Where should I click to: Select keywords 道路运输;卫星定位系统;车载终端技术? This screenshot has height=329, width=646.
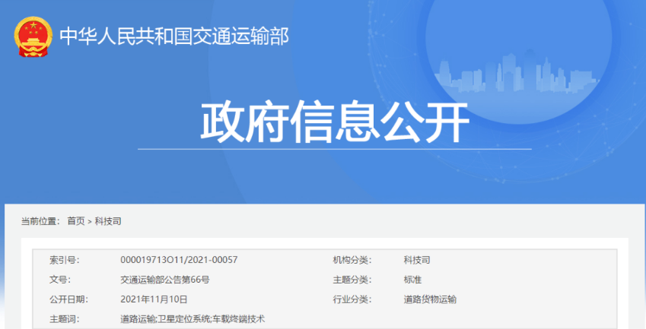point(193,319)
